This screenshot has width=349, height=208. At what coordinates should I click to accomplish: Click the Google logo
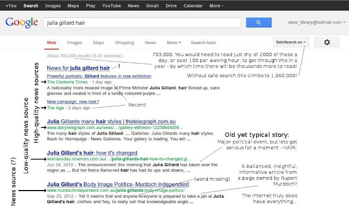click(x=22, y=22)
